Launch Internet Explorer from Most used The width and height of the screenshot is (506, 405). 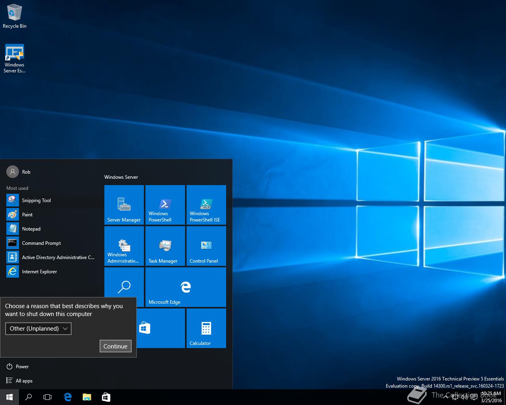tap(51, 271)
